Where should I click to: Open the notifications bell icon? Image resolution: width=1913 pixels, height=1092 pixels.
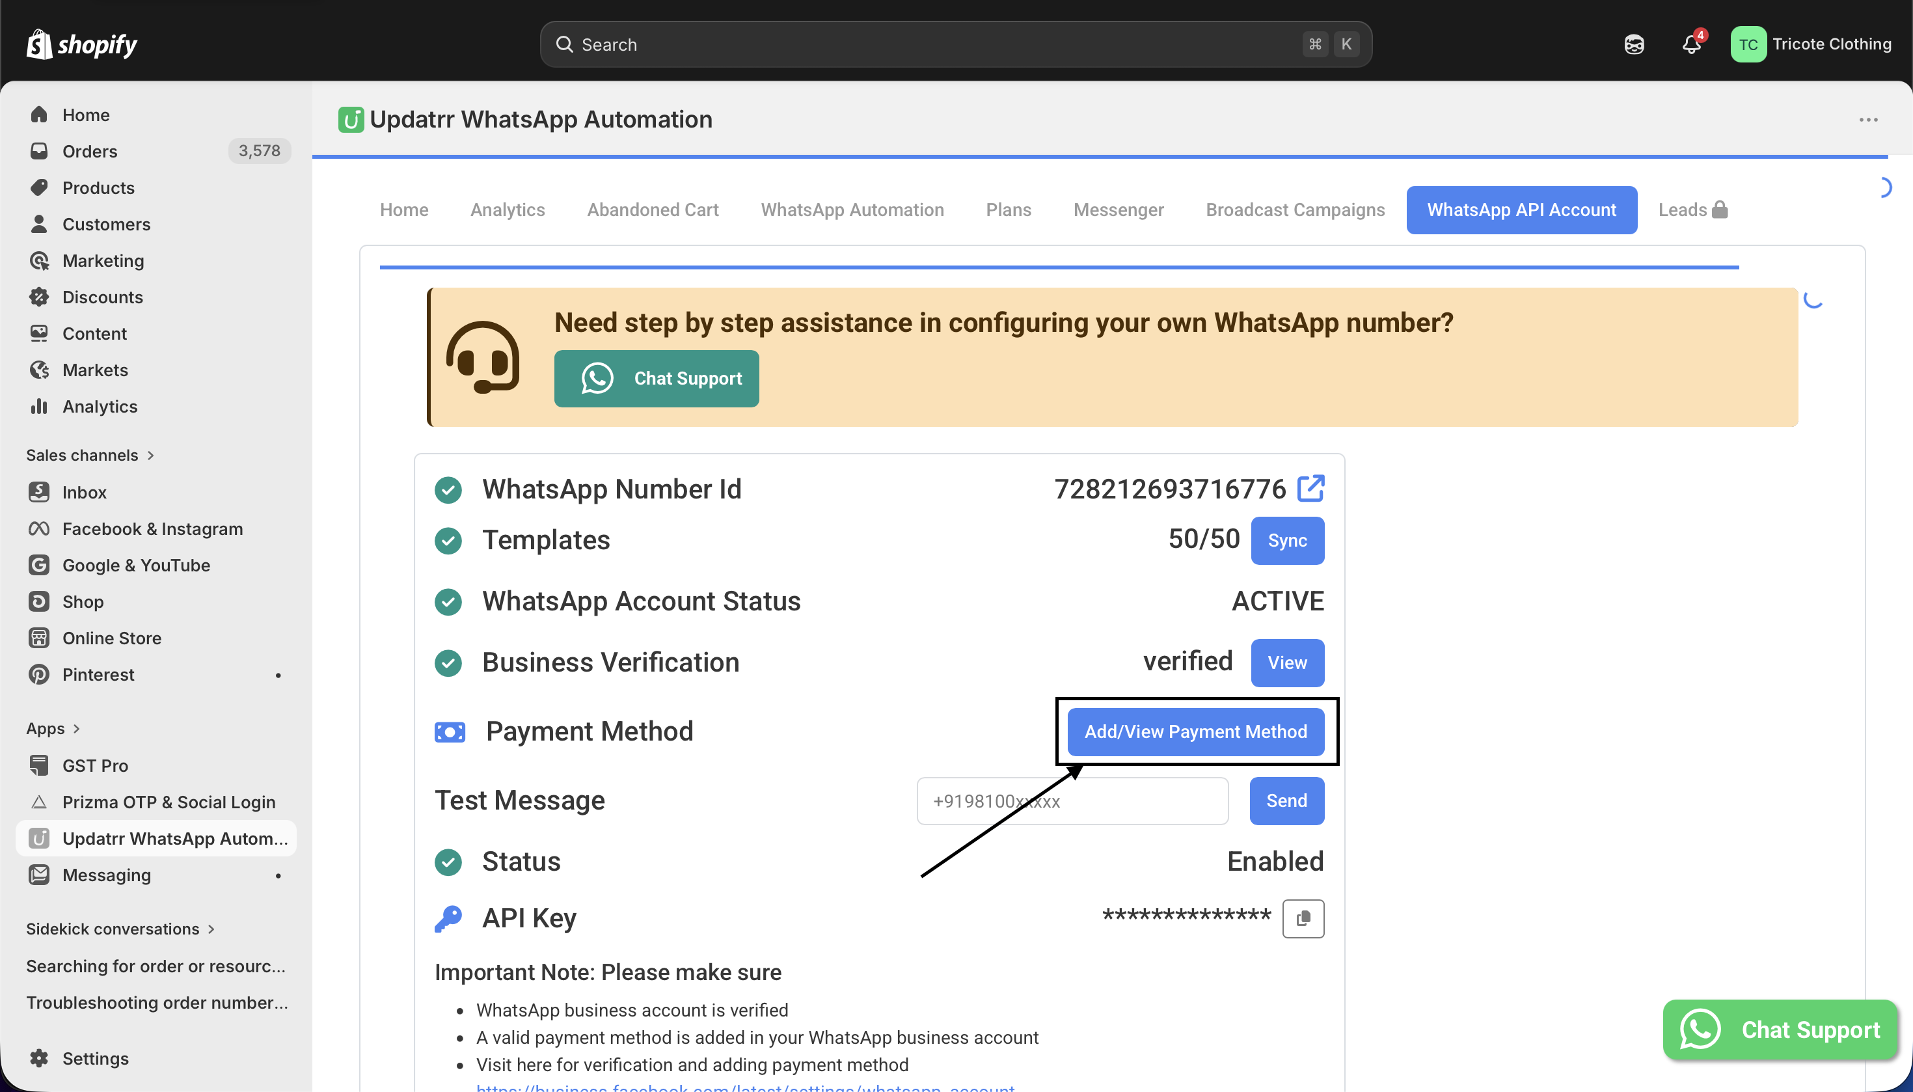click(x=1691, y=44)
